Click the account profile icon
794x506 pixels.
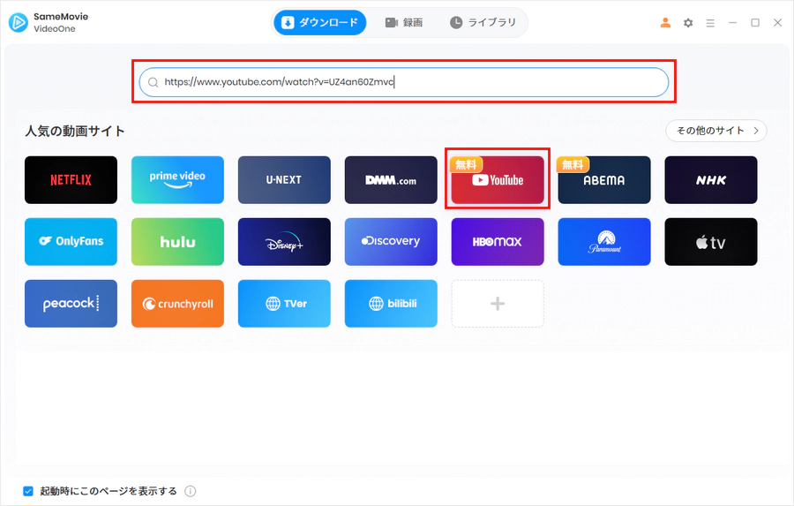pyautogui.click(x=665, y=23)
